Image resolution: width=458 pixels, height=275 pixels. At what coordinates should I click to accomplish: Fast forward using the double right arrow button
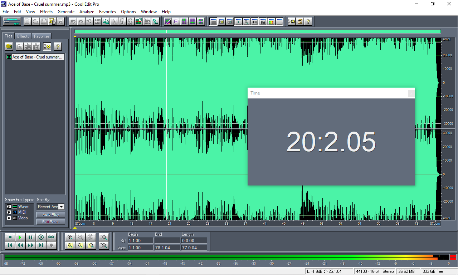tap(31, 245)
